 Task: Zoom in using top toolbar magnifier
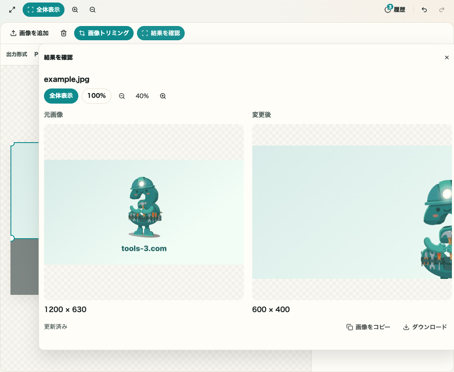point(75,10)
